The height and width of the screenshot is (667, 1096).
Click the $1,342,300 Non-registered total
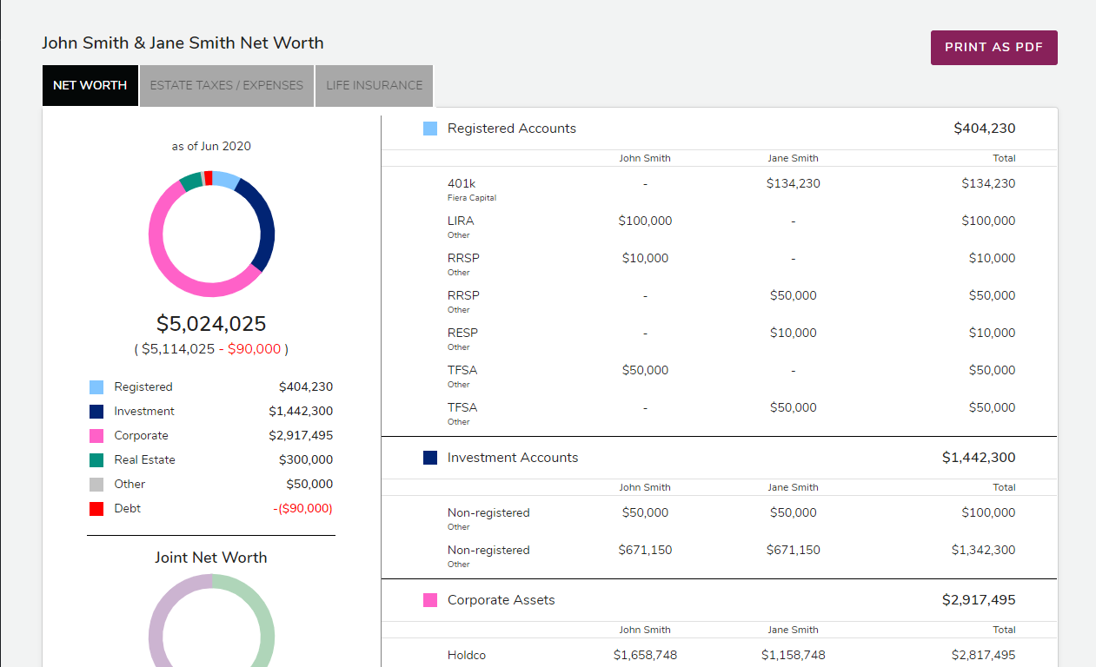[x=983, y=550]
